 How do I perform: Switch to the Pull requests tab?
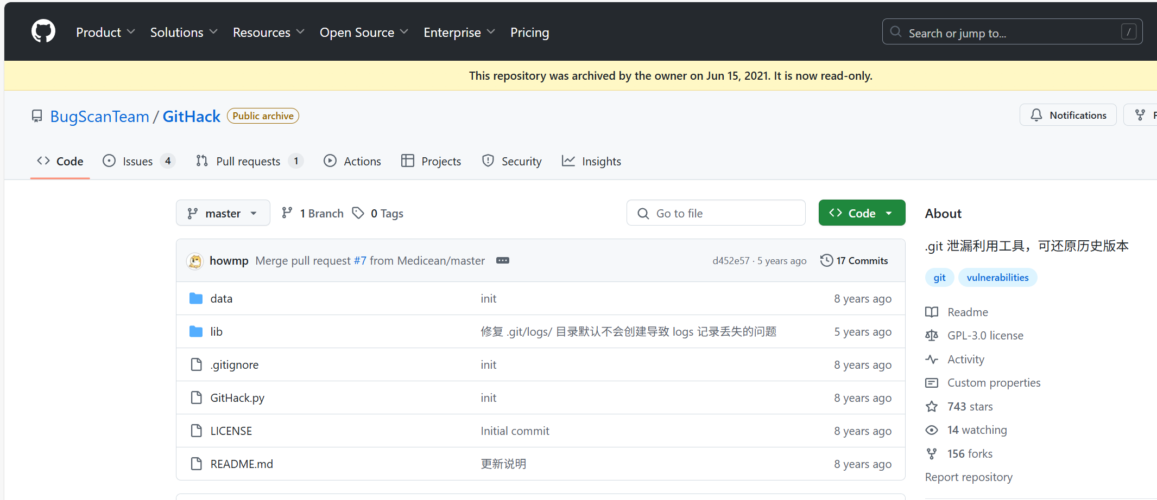tap(249, 162)
